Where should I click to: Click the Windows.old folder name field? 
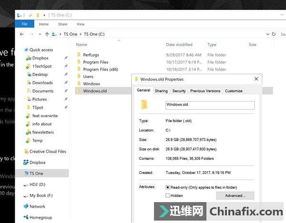pyautogui.click(x=210, y=105)
